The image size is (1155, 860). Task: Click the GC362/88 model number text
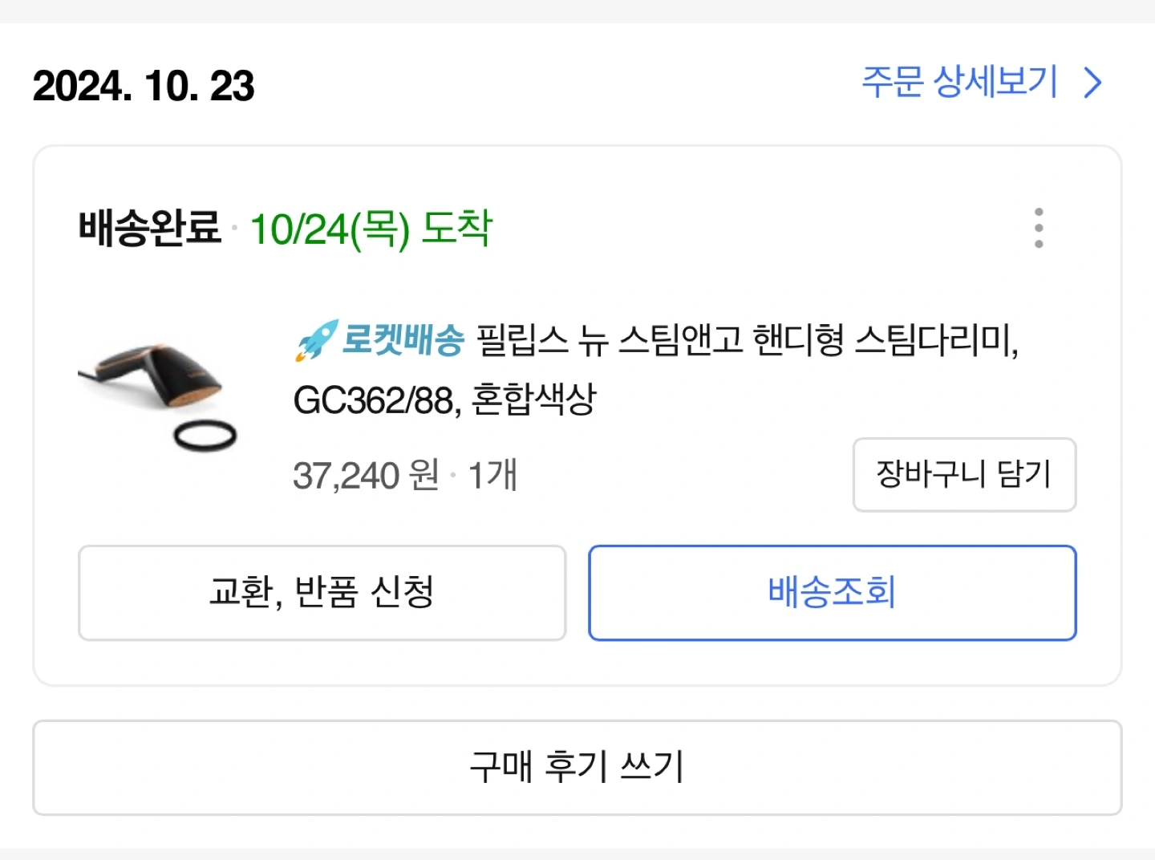click(375, 400)
